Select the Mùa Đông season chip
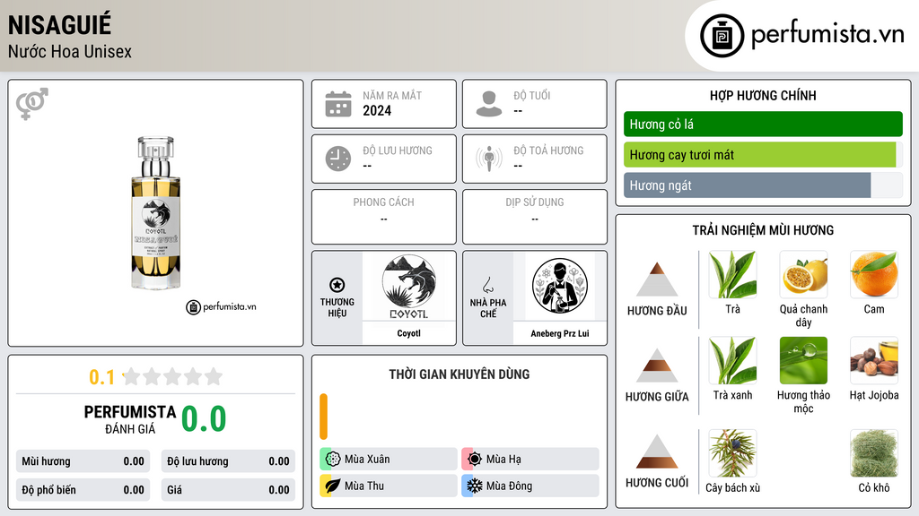The width and height of the screenshot is (919, 516). tap(530, 486)
